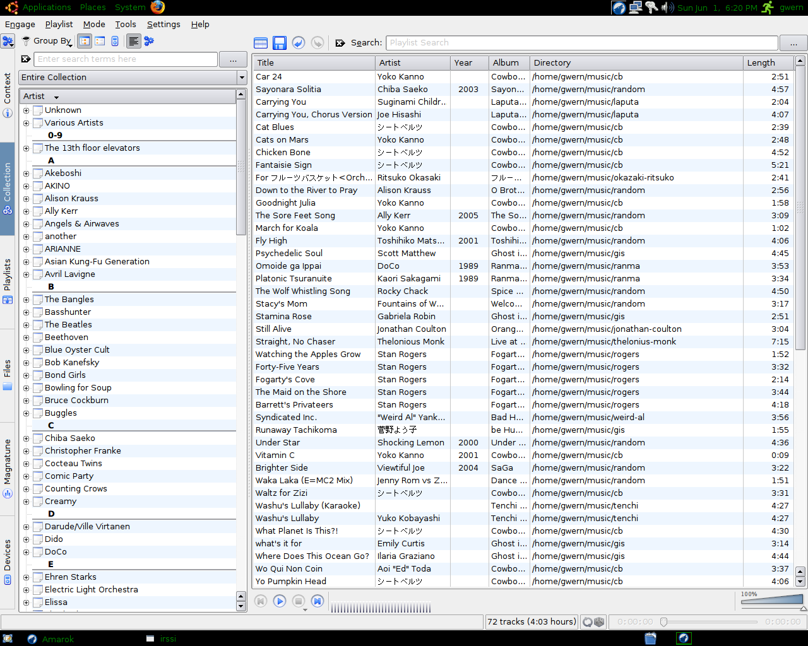808x646 pixels.
Task: Click the collection filter '...' button
Action: click(x=233, y=59)
